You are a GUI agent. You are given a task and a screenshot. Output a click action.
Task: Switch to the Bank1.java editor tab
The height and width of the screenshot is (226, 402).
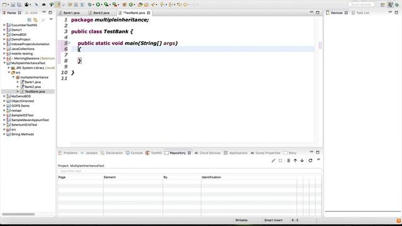(x=69, y=13)
